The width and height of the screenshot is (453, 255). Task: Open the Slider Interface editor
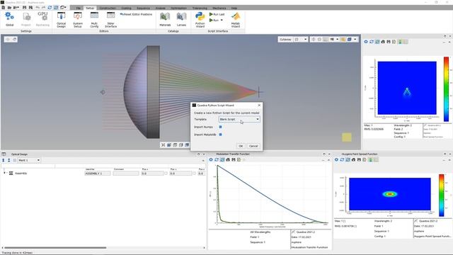pos(110,20)
